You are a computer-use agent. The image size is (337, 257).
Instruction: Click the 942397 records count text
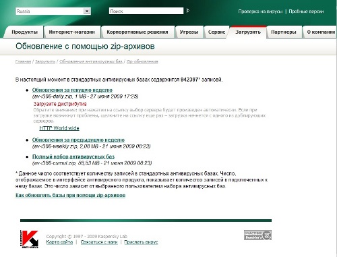tap(189, 80)
